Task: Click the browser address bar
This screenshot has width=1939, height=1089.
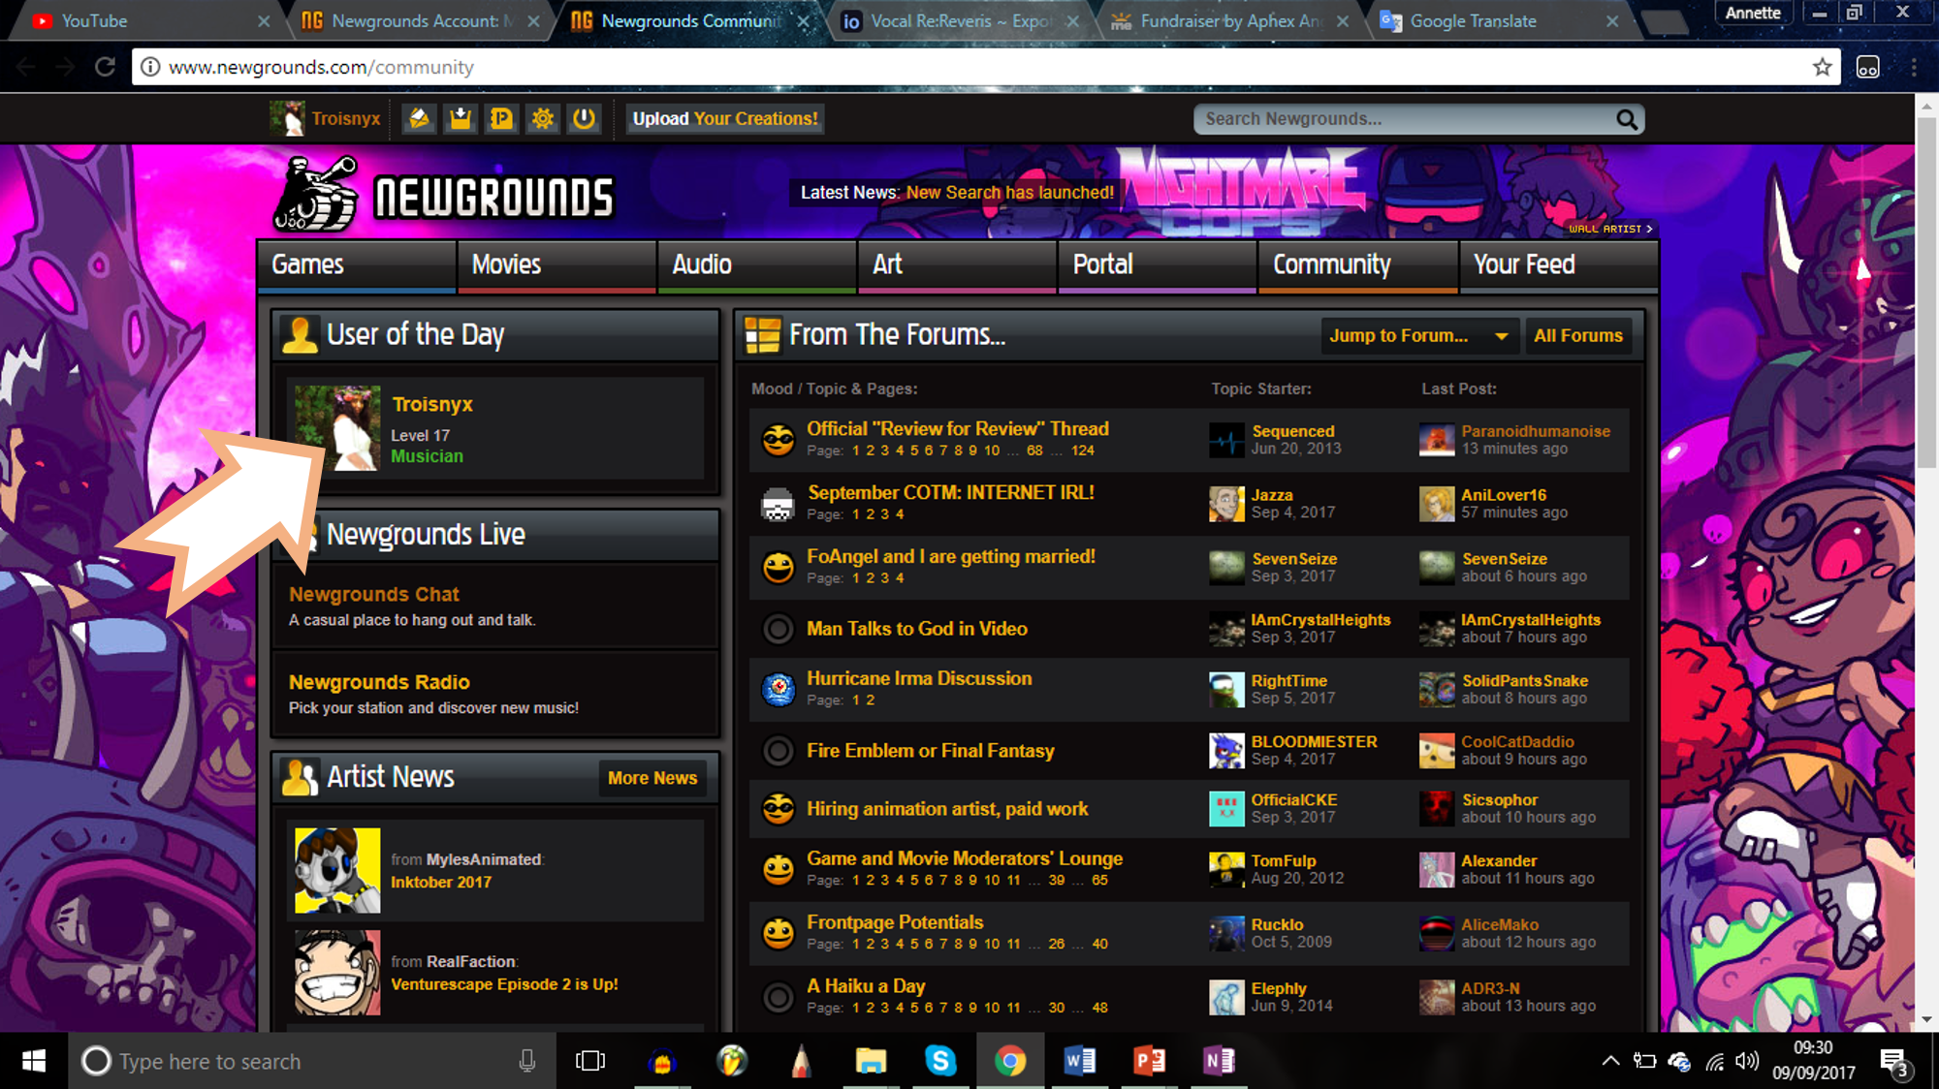Action: [984, 67]
